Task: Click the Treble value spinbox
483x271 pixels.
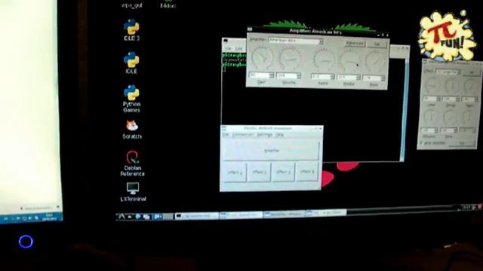Action: (x=322, y=77)
